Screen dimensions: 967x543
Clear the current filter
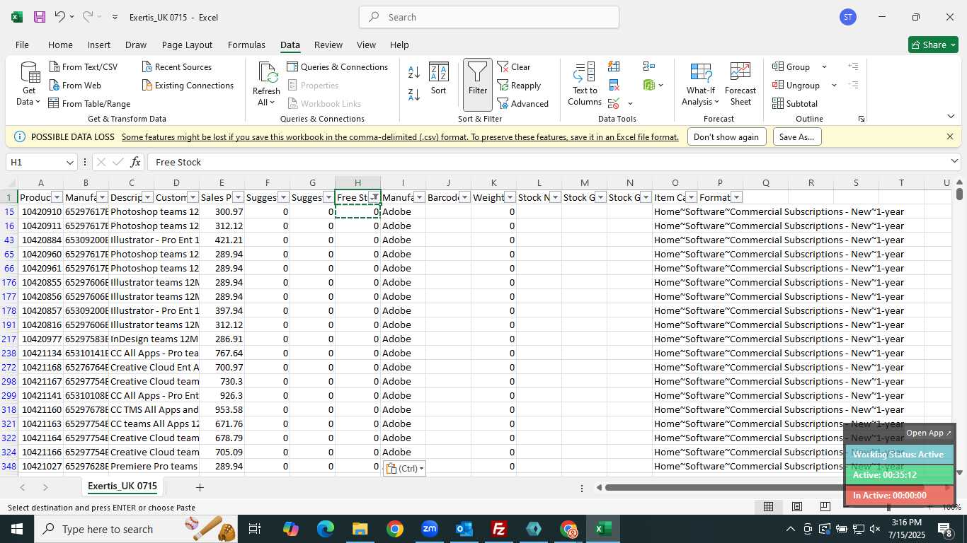(514, 66)
